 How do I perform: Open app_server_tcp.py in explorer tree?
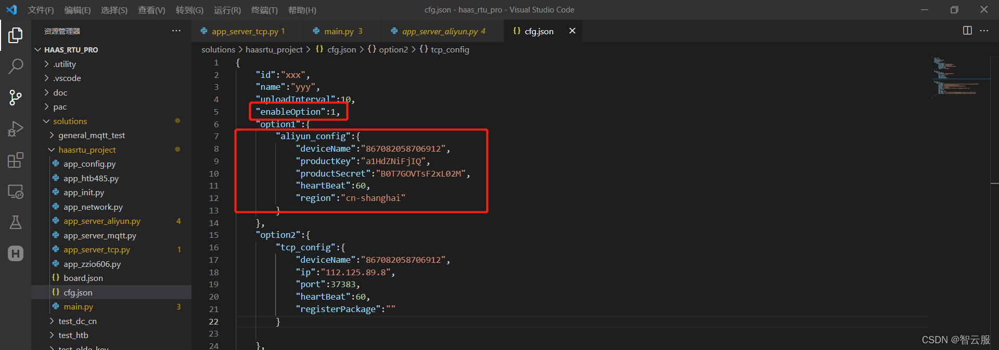111,249
